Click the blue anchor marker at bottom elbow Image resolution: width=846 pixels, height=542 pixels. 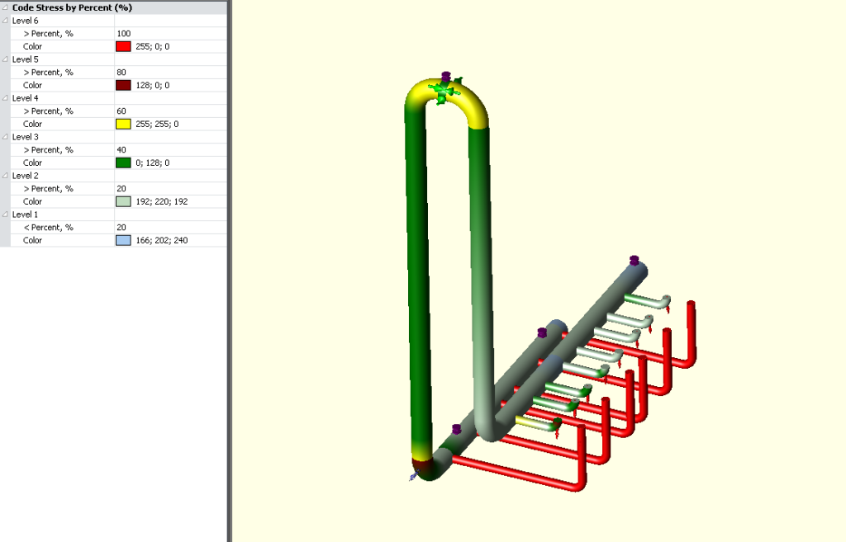pyautogui.click(x=414, y=476)
